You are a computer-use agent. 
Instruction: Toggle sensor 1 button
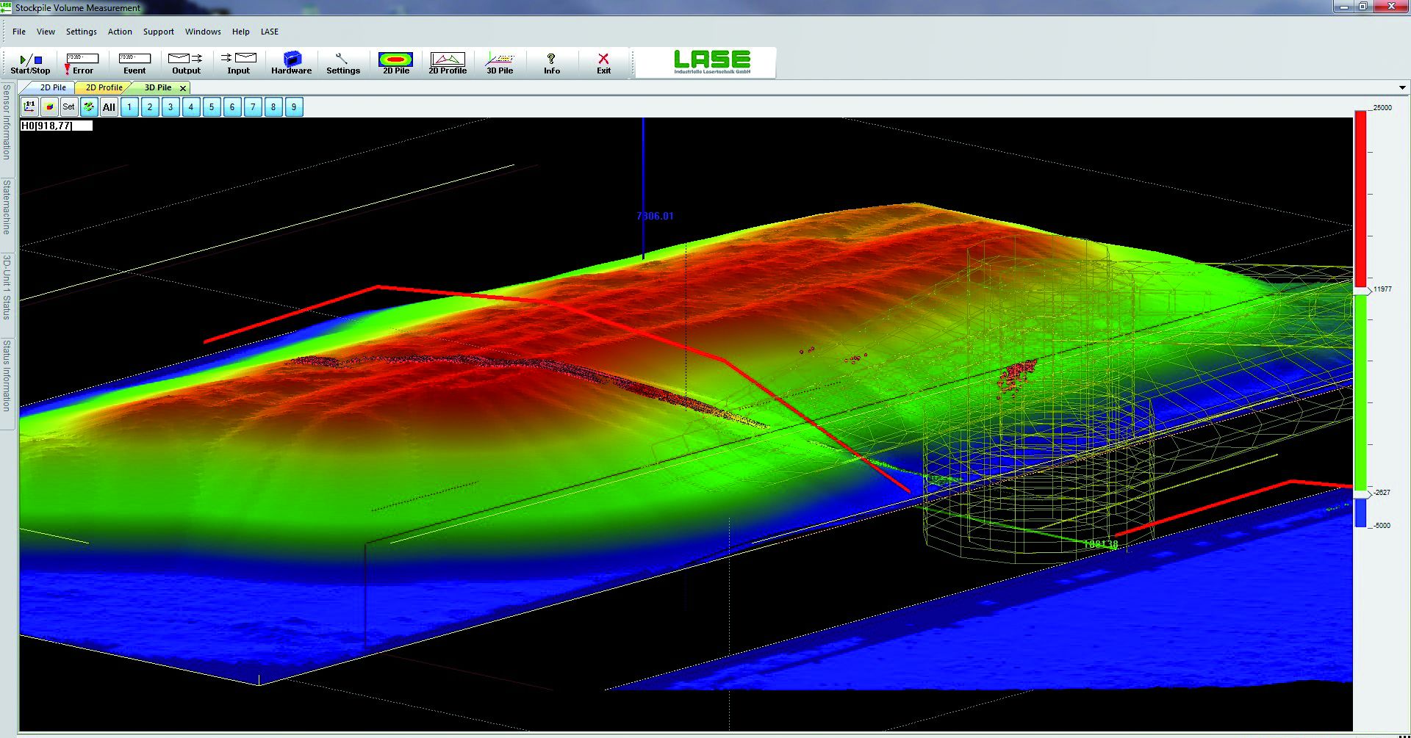pyautogui.click(x=129, y=107)
